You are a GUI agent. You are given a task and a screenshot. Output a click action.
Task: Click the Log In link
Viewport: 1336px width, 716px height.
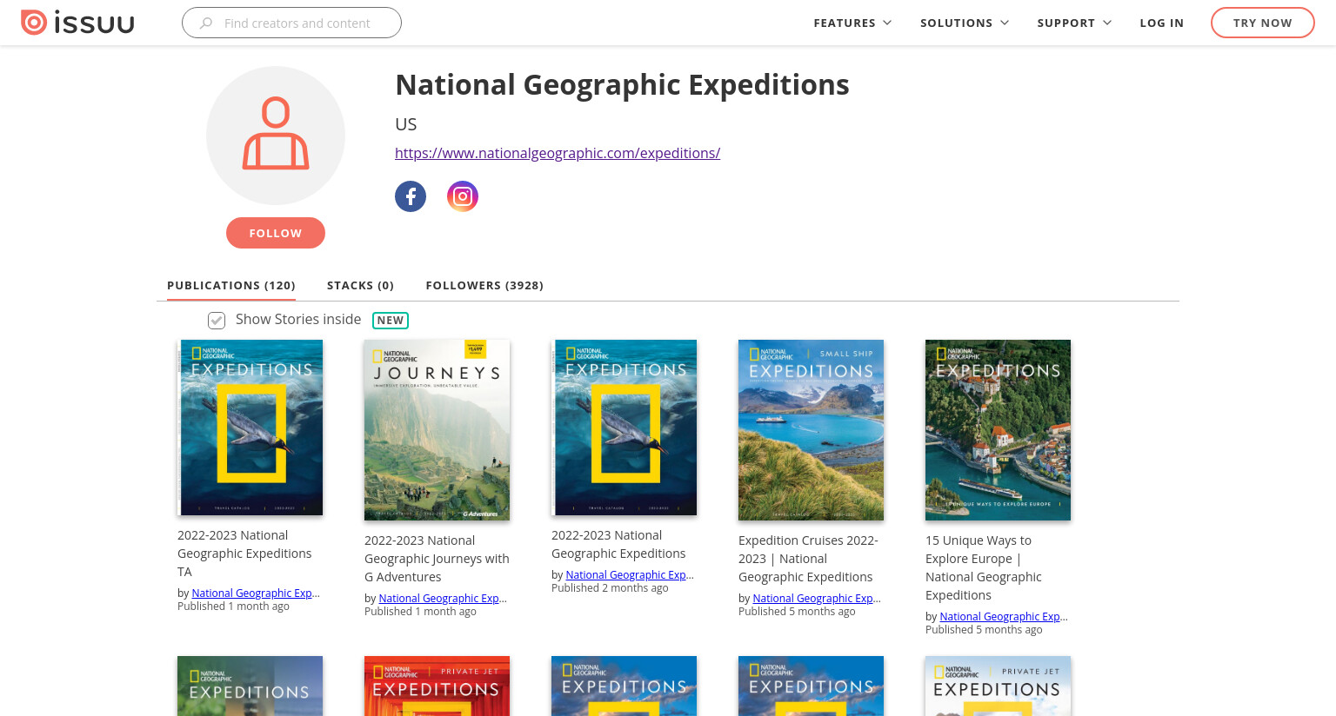[x=1162, y=23]
